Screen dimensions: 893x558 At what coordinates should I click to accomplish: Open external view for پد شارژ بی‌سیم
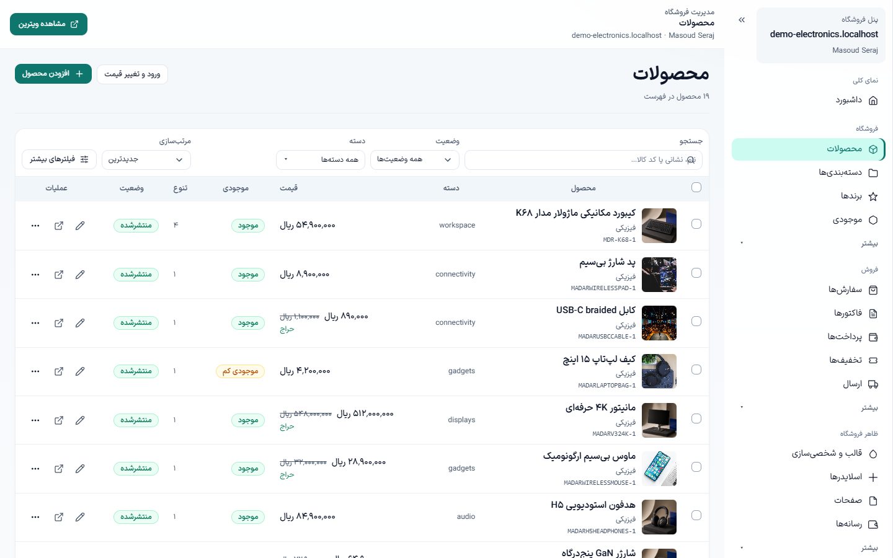pos(59,275)
